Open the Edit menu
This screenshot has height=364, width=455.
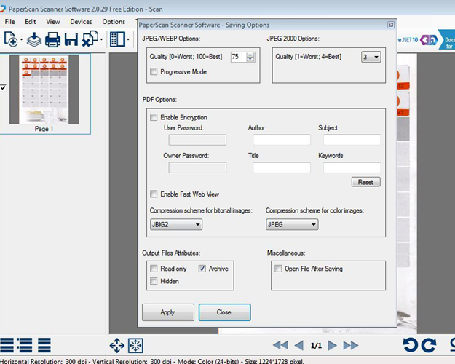pos(30,22)
